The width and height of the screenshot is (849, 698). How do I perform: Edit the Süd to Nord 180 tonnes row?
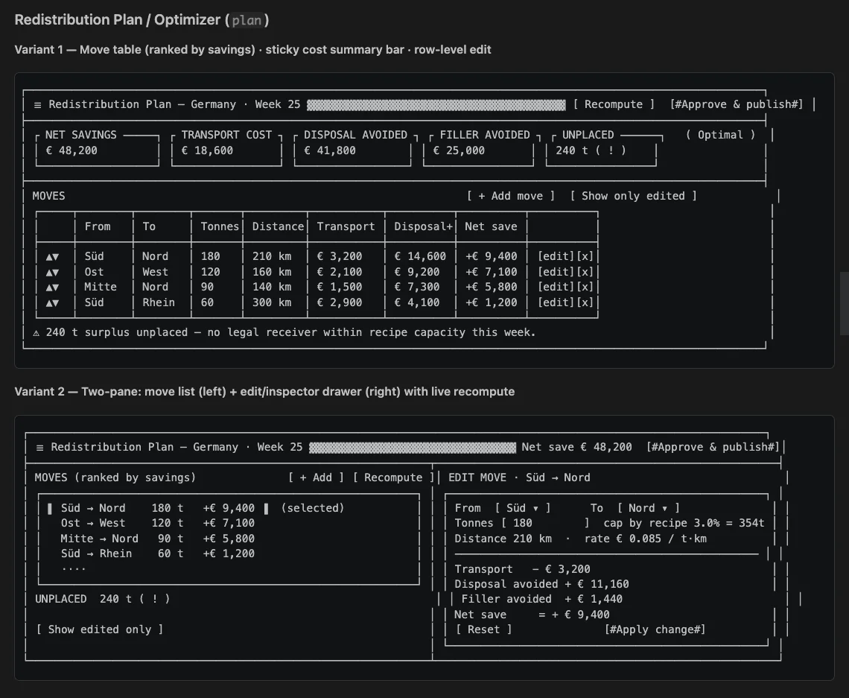[x=556, y=256]
